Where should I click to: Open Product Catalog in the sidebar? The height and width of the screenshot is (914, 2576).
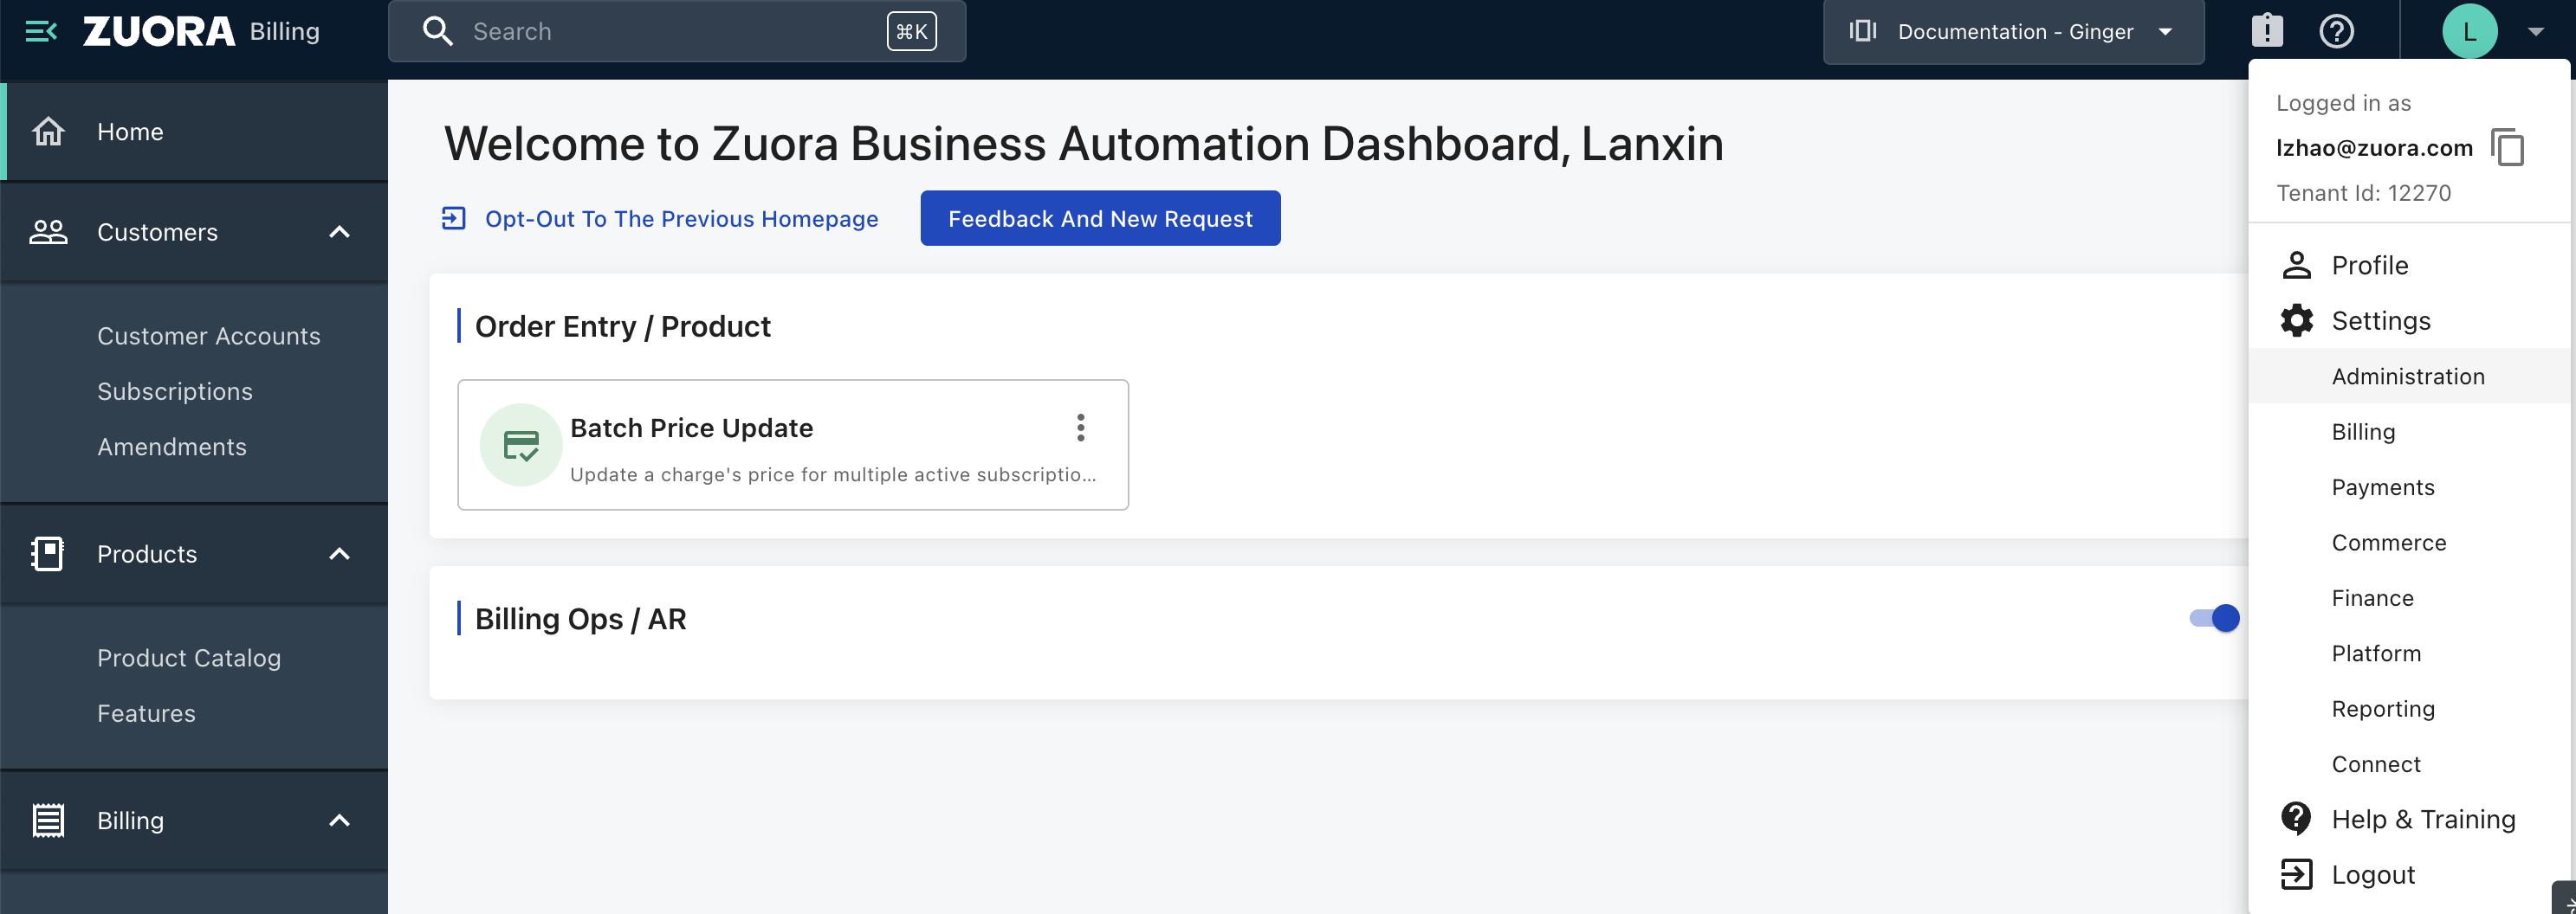189,659
